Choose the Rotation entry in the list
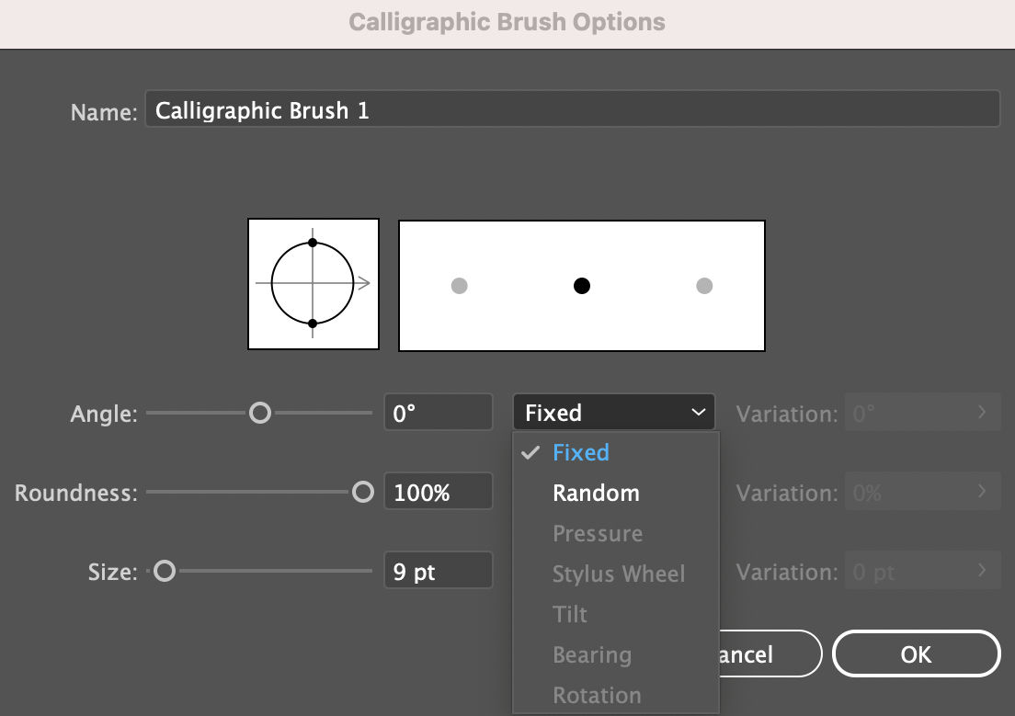Viewport: 1015px width, 716px height. point(596,695)
